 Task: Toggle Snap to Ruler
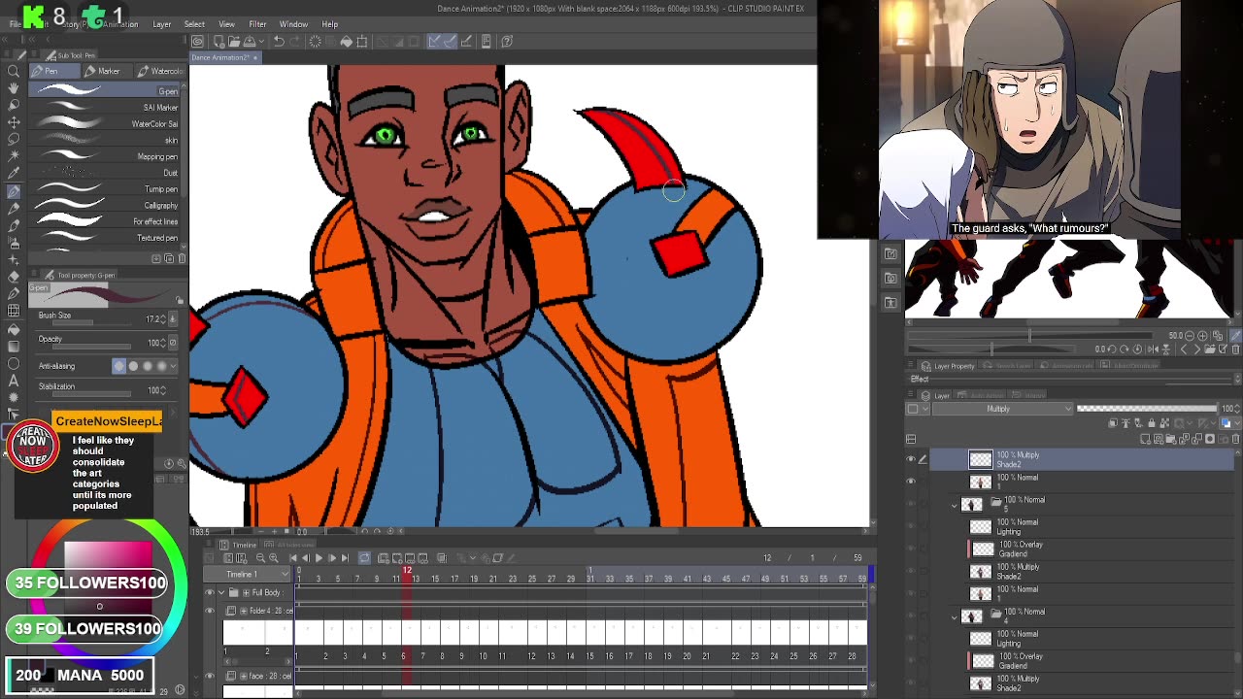[434, 41]
